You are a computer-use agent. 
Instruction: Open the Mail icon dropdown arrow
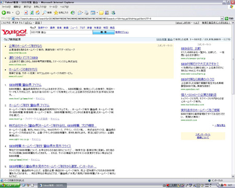[x=83, y=13]
